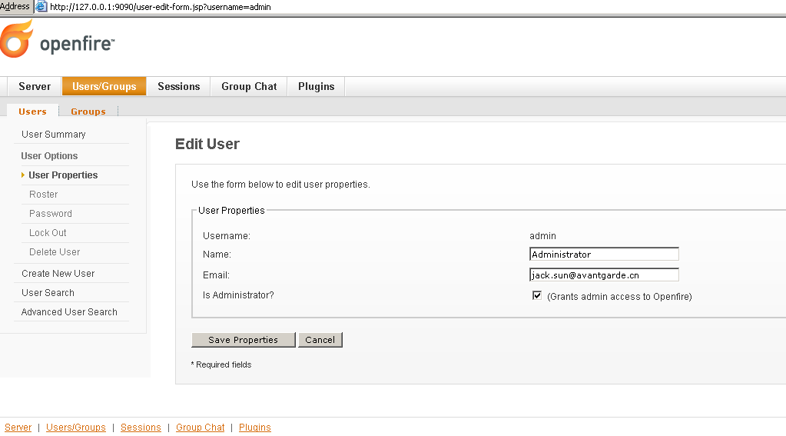The height and width of the screenshot is (436, 786).
Task: Open the Server tab
Action: click(x=35, y=86)
